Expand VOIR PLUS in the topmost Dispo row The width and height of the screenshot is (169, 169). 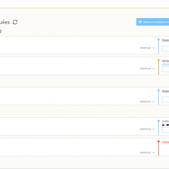tap(147, 48)
